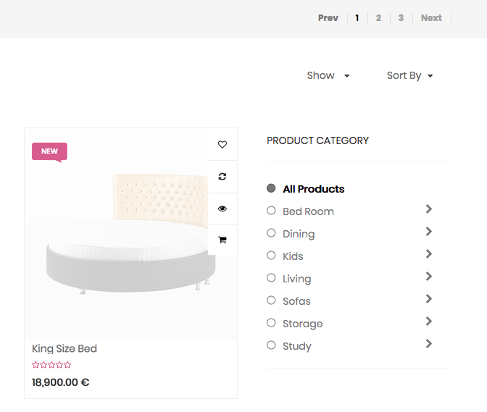The image size is (487, 412).
Task: Go to page 3 in pagination
Action: pyautogui.click(x=401, y=18)
